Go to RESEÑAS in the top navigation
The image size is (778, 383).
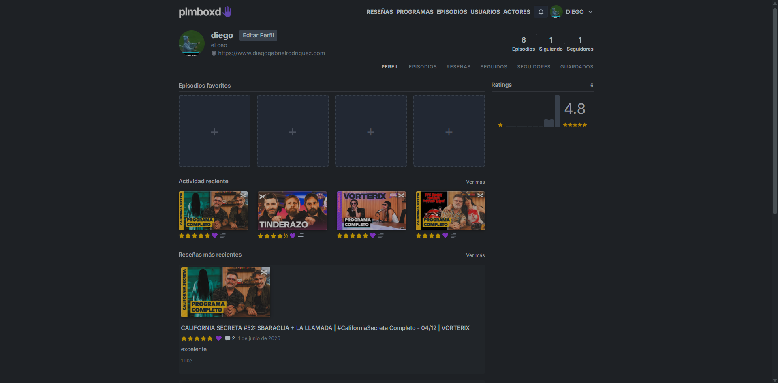point(380,12)
